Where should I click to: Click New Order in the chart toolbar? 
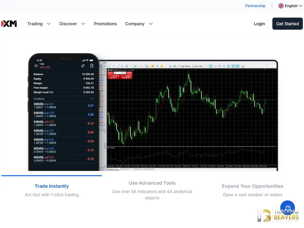pyautogui.click(x=197, y=66)
